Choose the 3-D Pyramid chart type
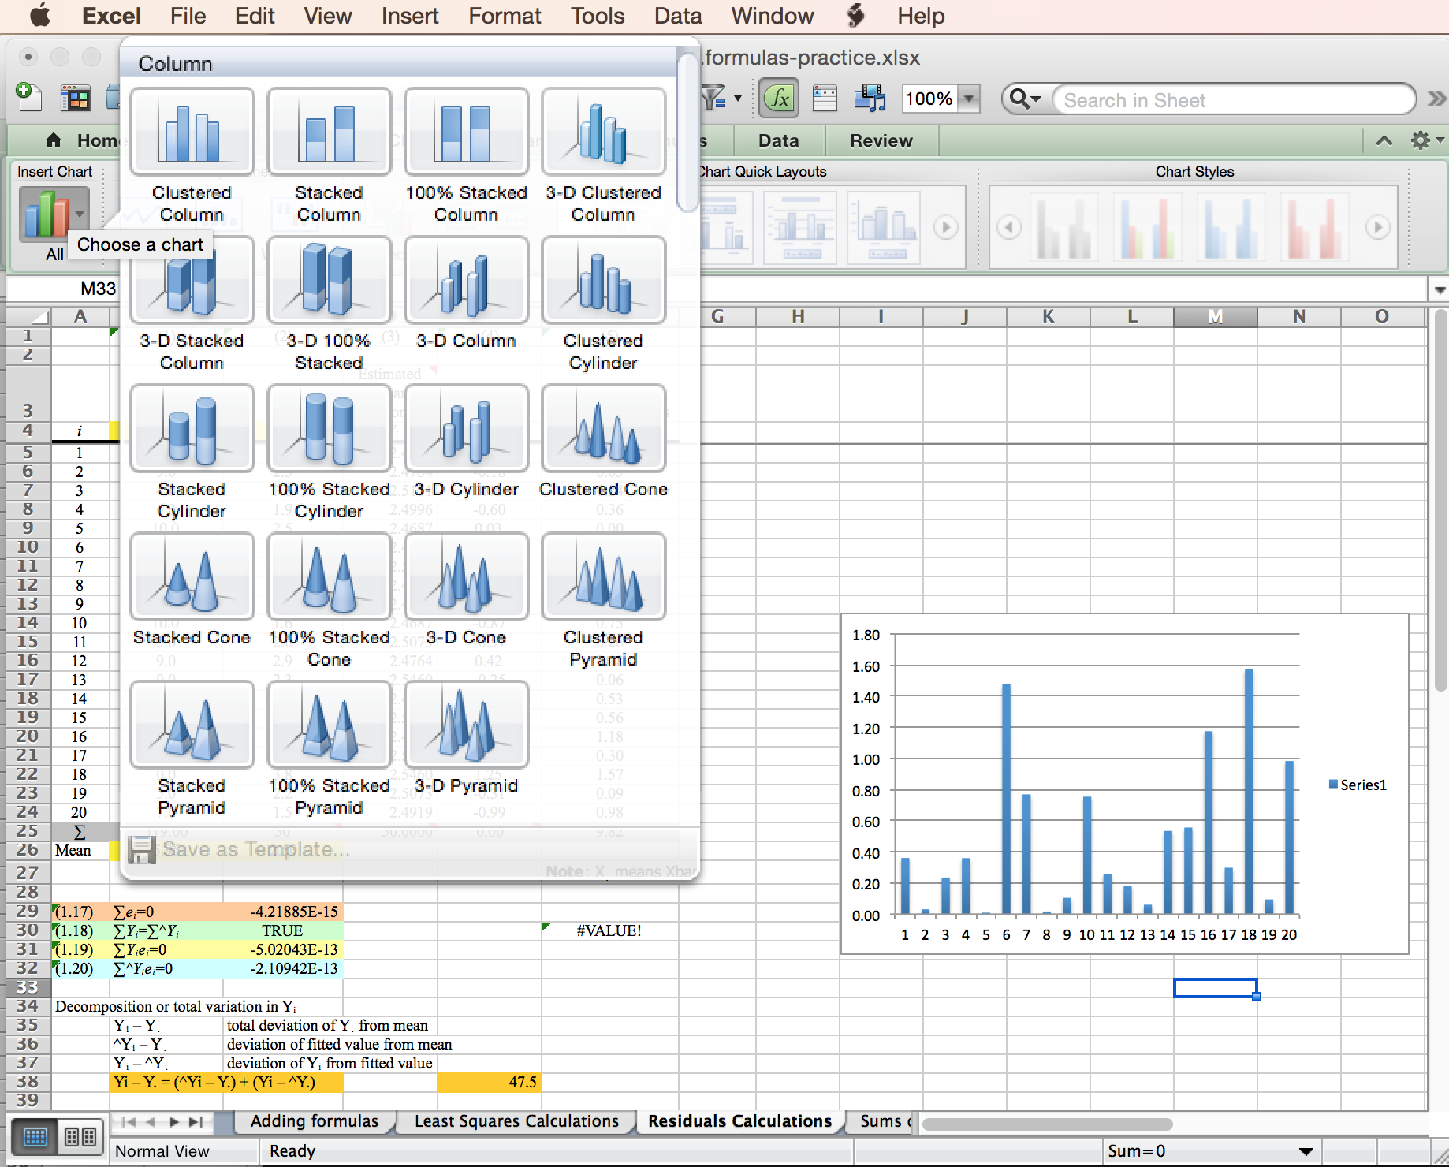 point(466,724)
